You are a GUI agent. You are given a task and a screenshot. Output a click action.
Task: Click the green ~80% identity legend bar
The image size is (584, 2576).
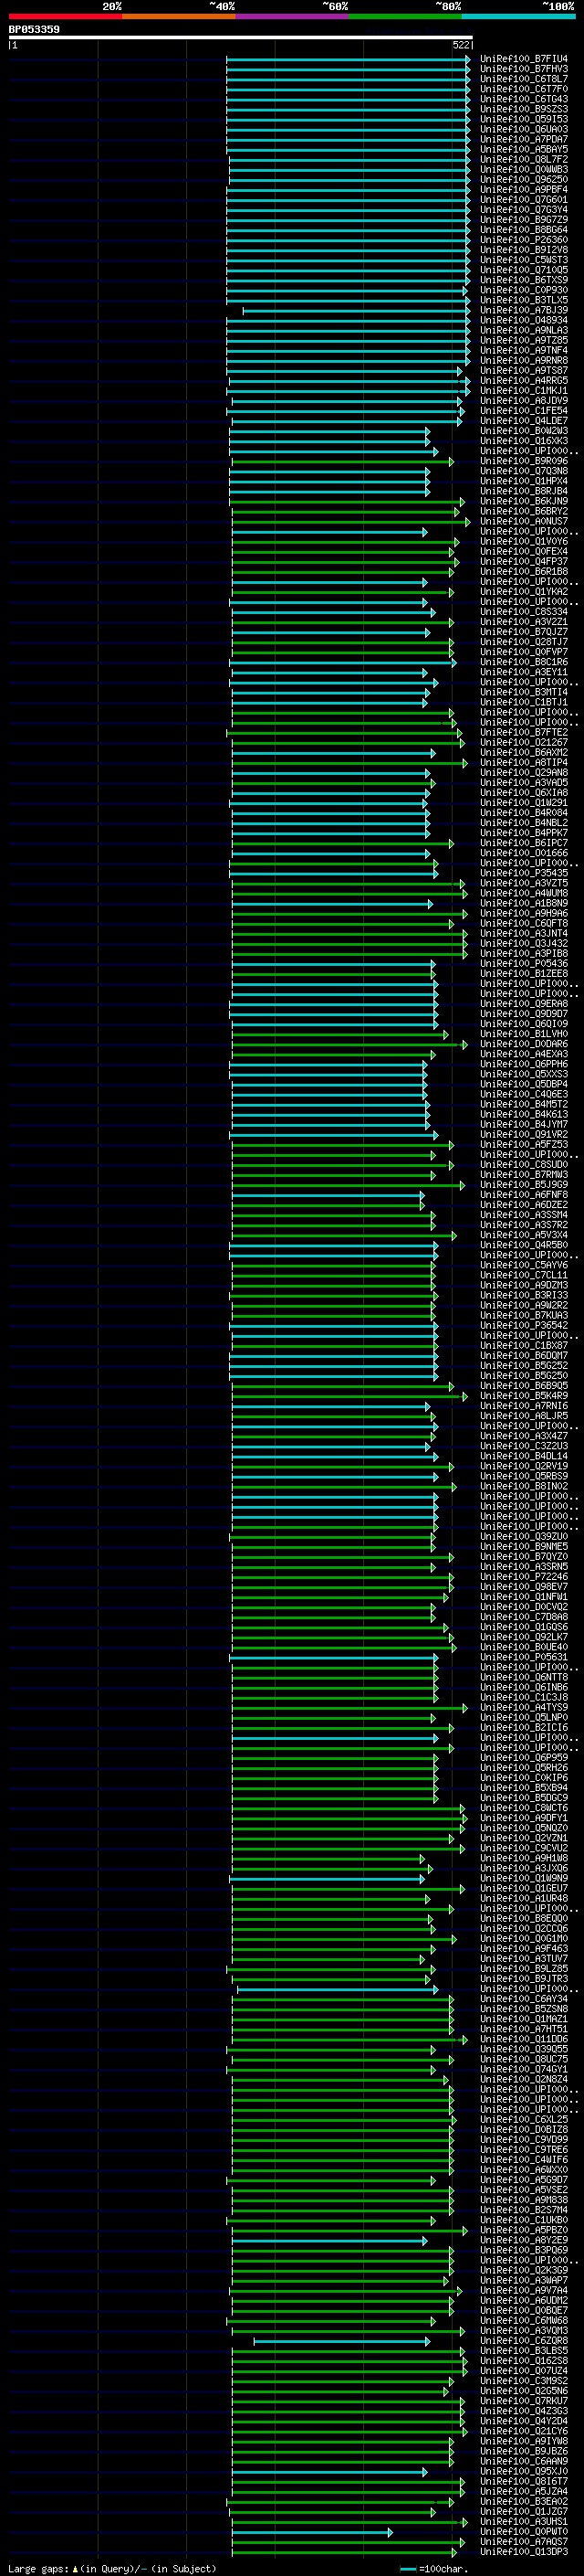click(405, 16)
